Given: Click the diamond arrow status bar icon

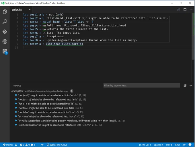Looking at the screenshot, I should 42,145.
